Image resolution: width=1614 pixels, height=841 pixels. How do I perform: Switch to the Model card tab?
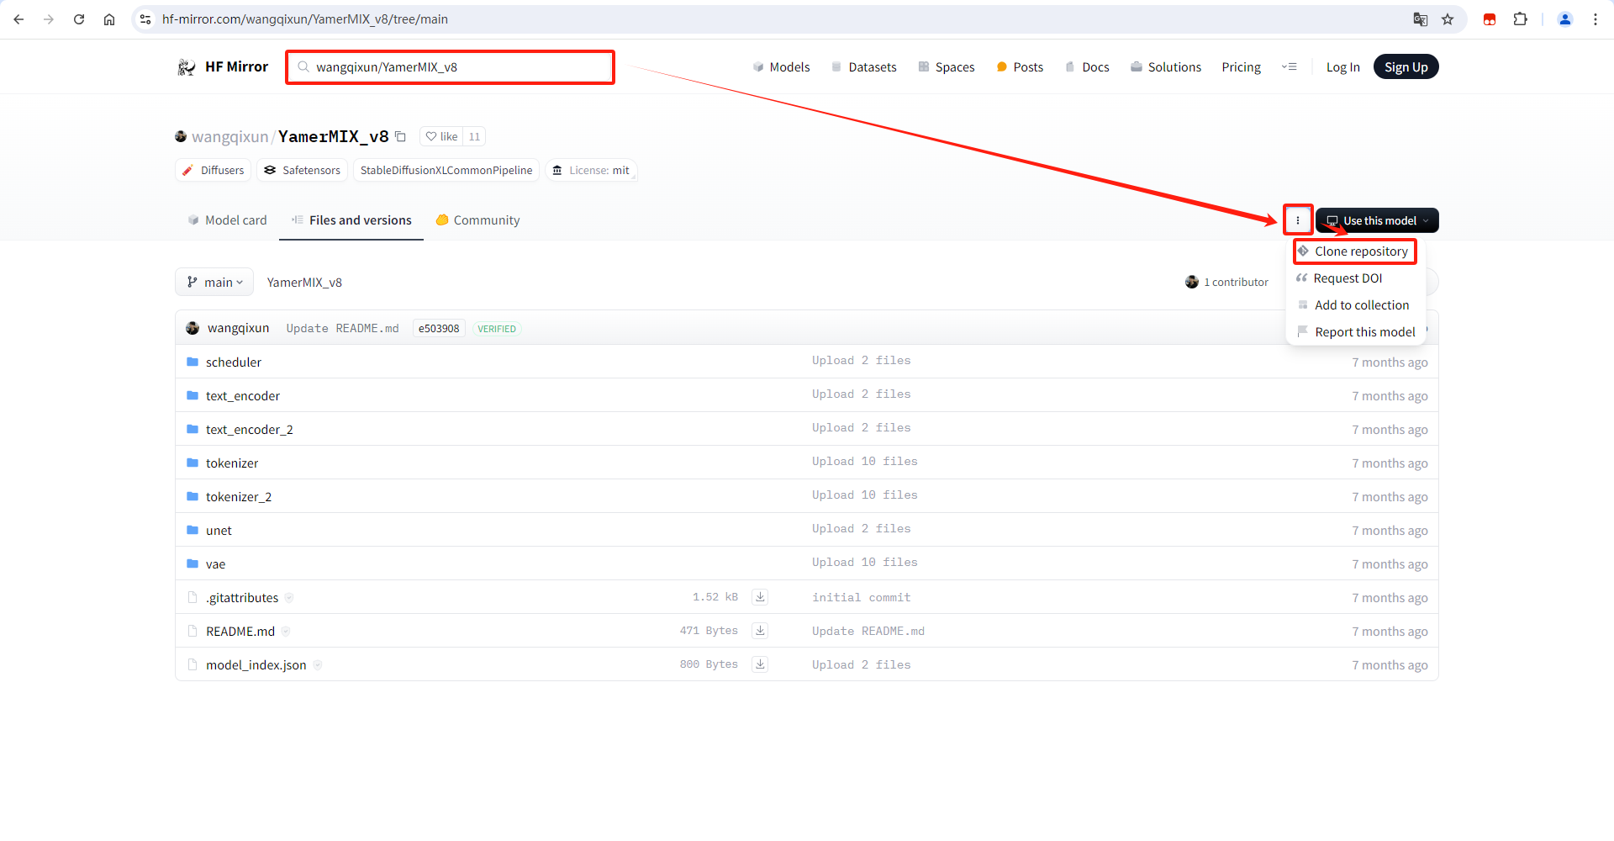click(x=228, y=220)
